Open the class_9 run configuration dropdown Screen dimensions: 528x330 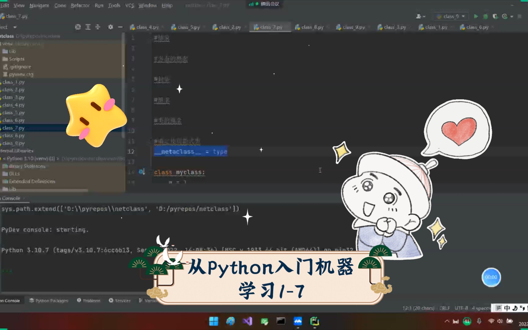450,16
